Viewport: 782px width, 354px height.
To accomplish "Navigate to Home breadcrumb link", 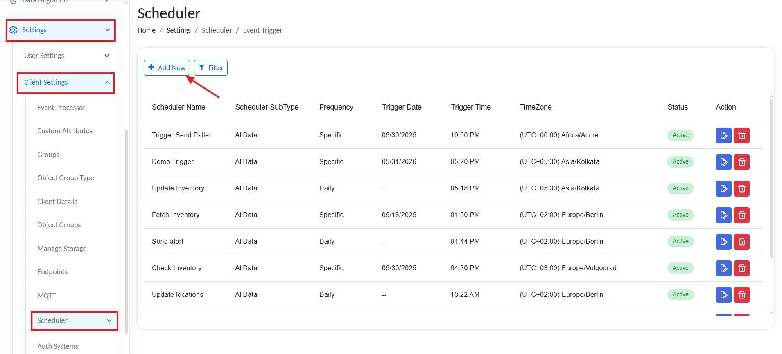I will 146,30.
